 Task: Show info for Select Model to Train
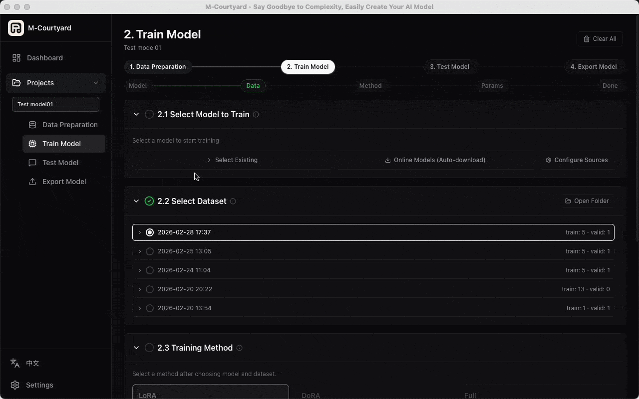click(x=256, y=115)
